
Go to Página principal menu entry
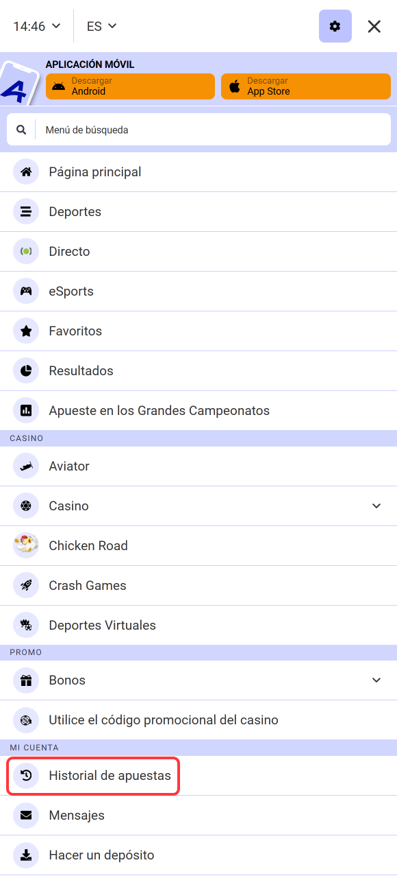point(95,171)
